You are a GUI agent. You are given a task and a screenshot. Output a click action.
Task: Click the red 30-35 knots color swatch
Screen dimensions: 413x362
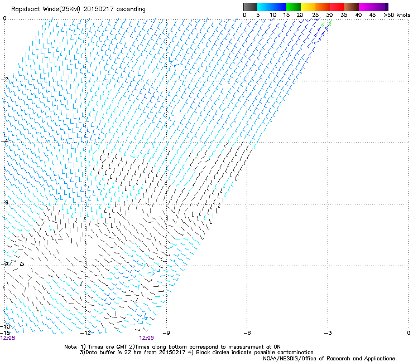(337, 7)
